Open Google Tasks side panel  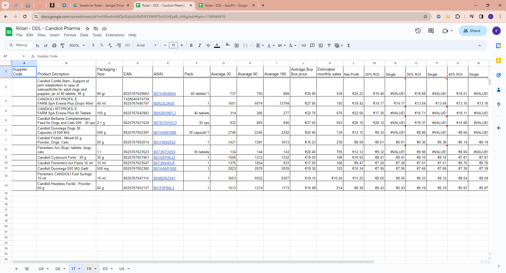498,75
